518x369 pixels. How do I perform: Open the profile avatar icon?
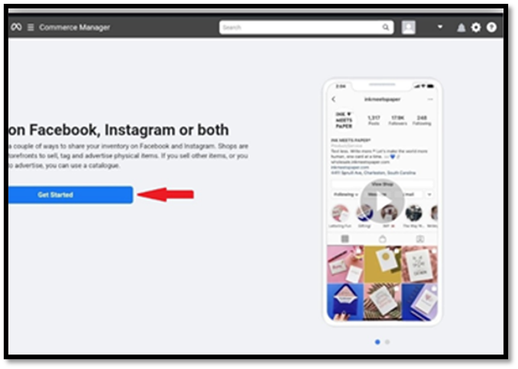click(x=408, y=27)
